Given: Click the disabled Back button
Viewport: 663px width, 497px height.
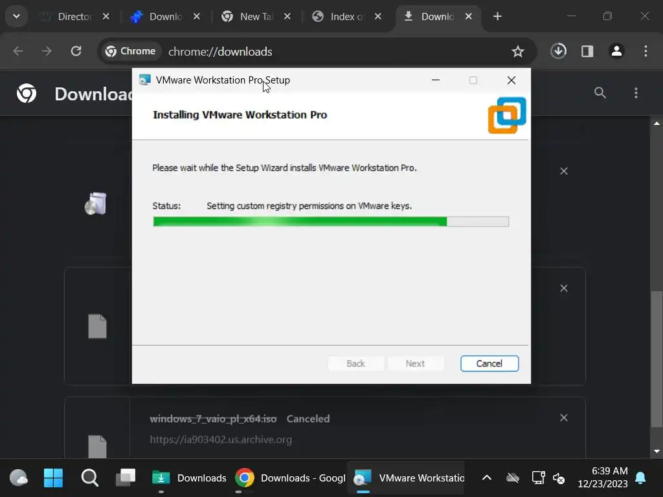Looking at the screenshot, I should click(355, 364).
